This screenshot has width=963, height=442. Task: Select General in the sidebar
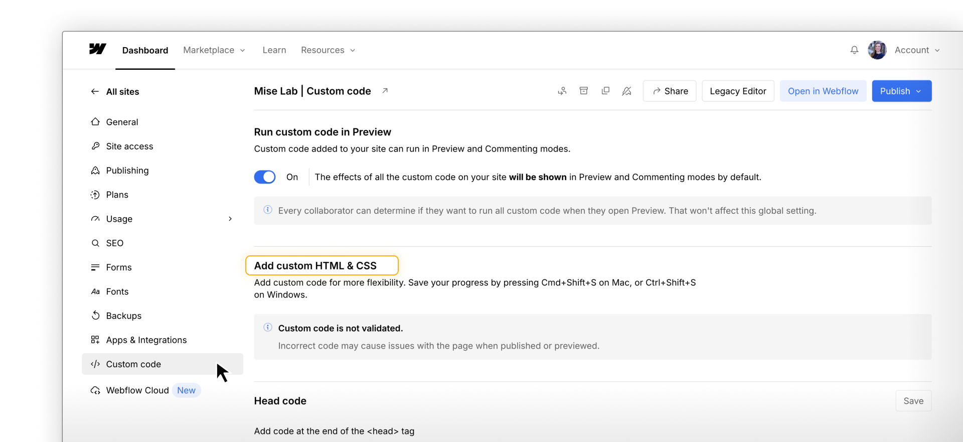tap(163, 122)
